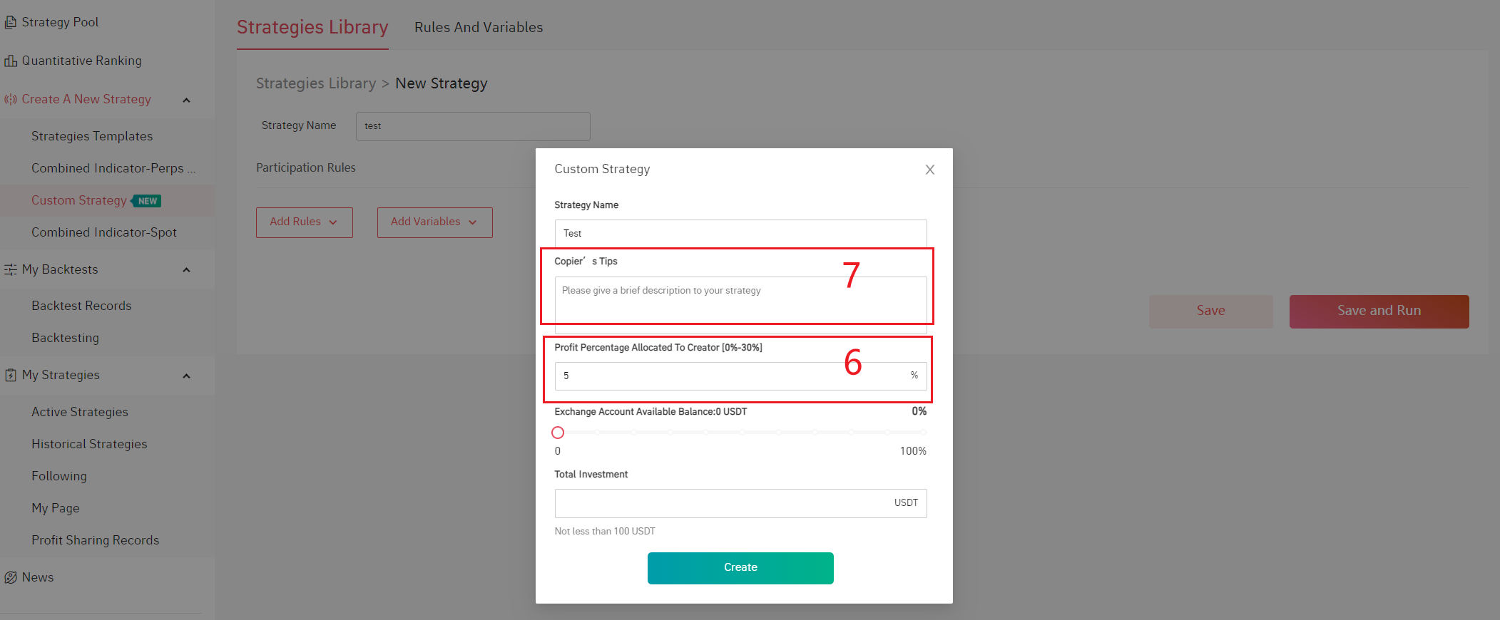Open Profit Sharing Records in sidebar
This screenshot has height=620, width=1500.
pos(95,541)
